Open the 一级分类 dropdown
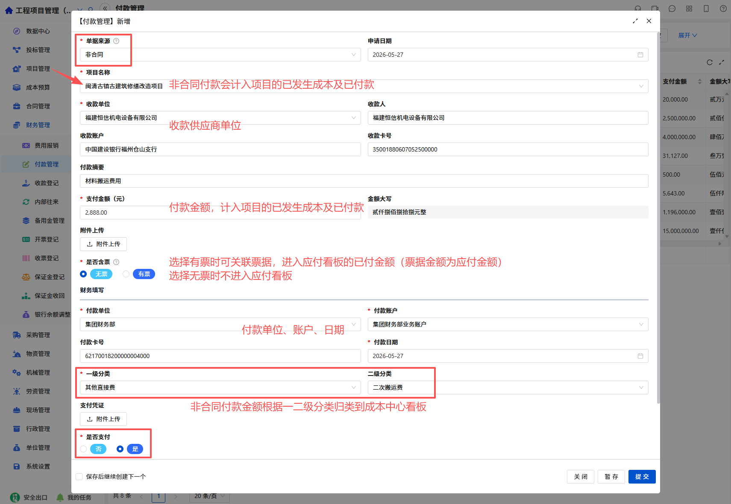This screenshot has height=504, width=731. pyautogui.click(x=220, y=387)
